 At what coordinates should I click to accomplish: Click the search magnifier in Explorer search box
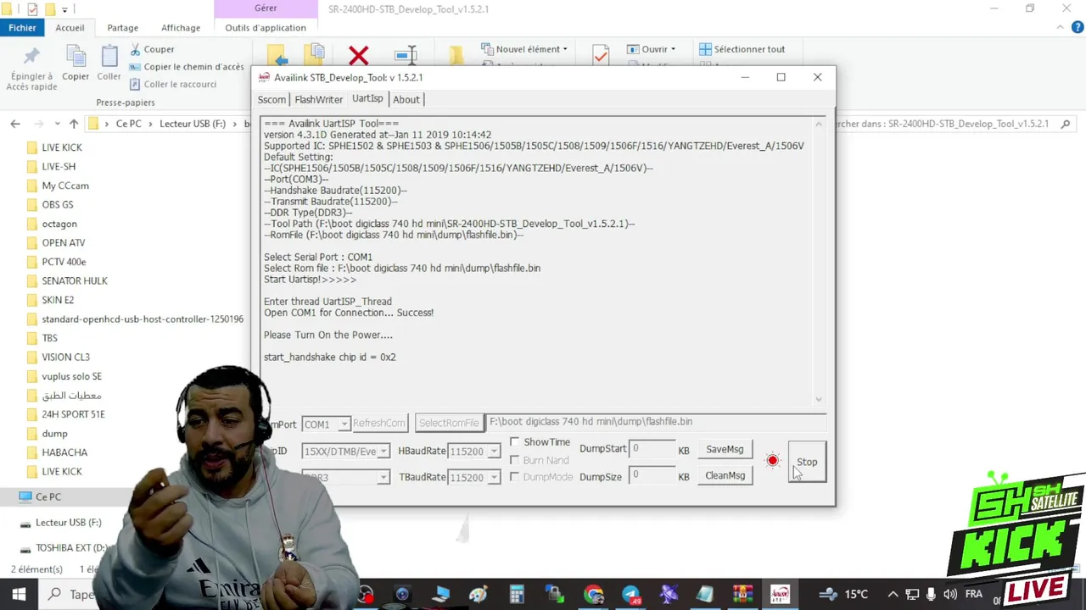coord(1066,124)
